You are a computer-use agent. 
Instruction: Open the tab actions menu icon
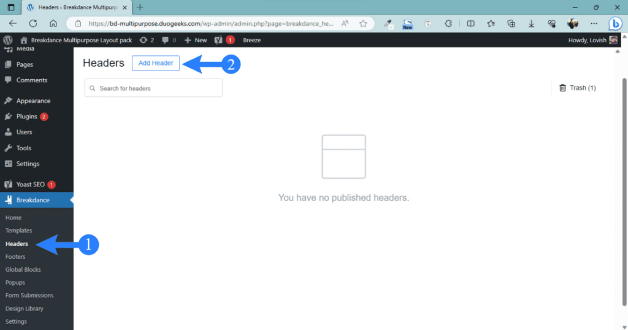click(11, 7)
